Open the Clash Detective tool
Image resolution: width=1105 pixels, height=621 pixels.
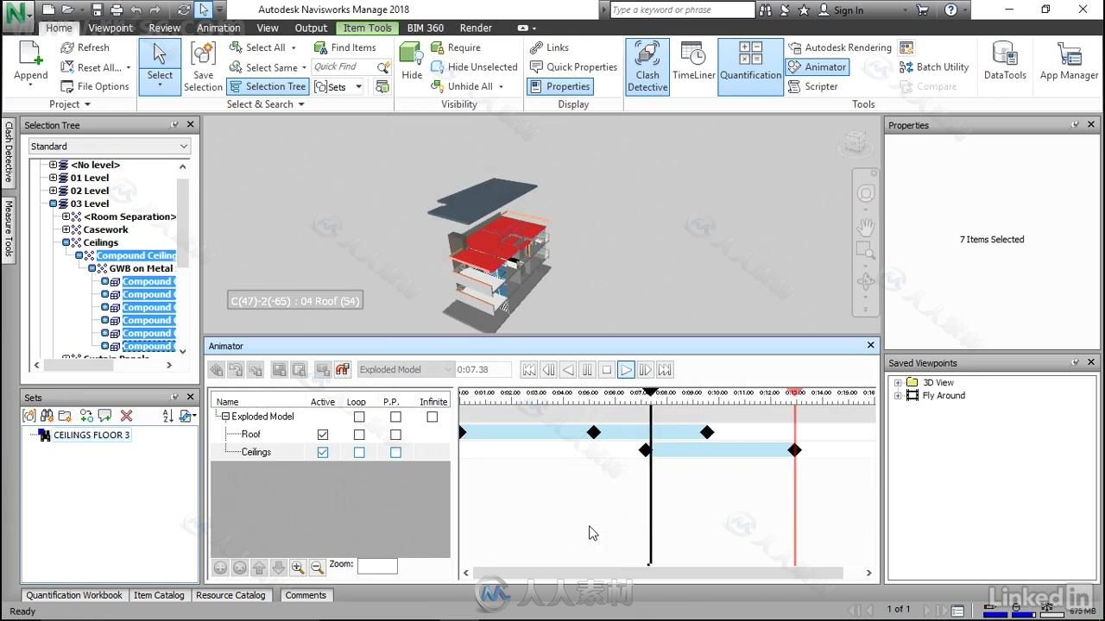click(647, 66)
